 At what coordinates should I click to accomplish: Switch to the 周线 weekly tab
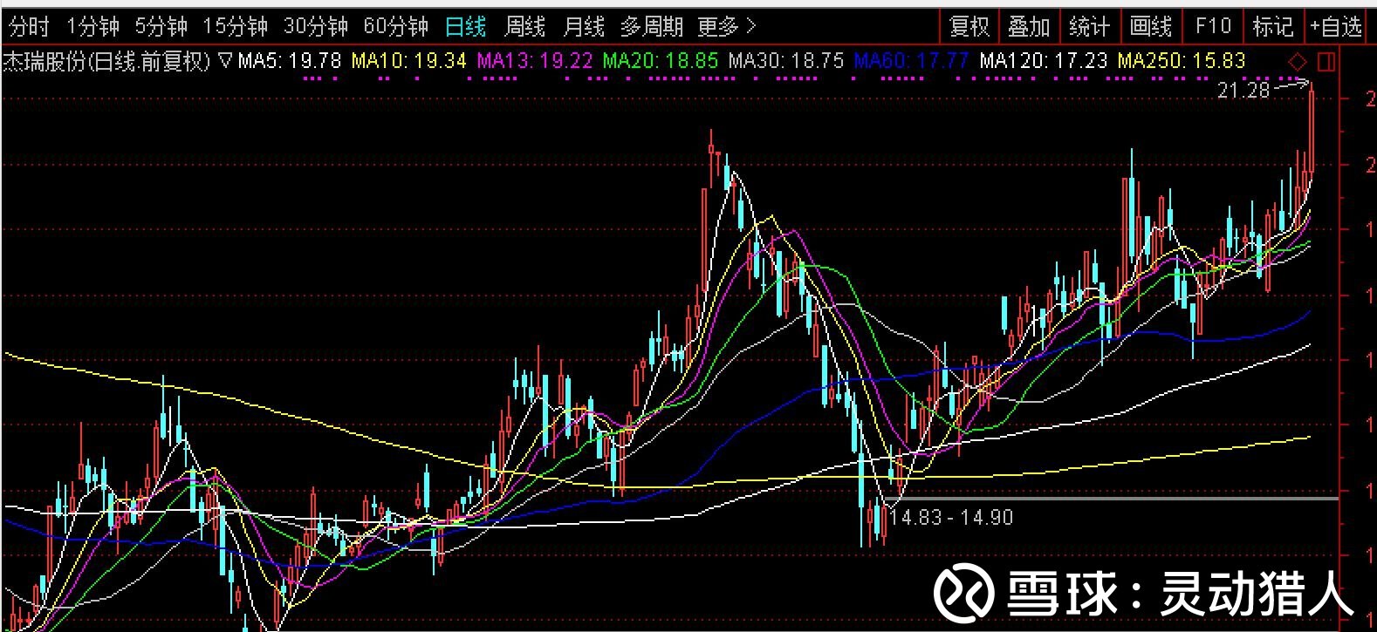point(525,27)
